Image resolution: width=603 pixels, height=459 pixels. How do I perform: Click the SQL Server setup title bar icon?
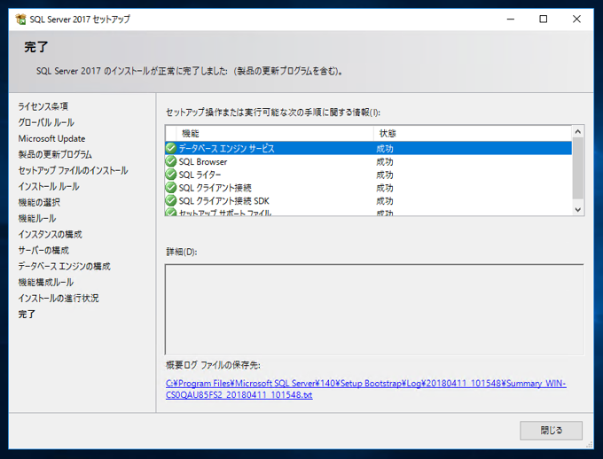[20, 19]
